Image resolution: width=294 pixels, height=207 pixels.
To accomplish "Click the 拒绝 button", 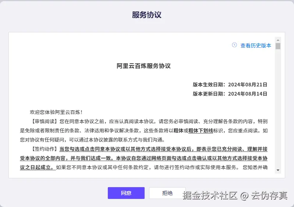I will point(167,193).
